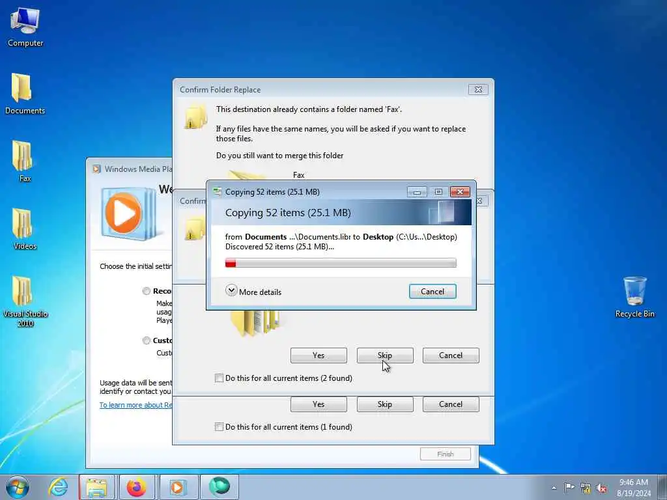Select the Visual Studio 2010 desktop folder
667x500 pixels.
click(x=25, y=301)
